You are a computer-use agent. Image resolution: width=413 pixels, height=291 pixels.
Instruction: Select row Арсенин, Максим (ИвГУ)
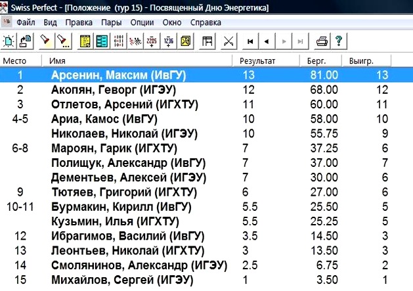point(206,75)
